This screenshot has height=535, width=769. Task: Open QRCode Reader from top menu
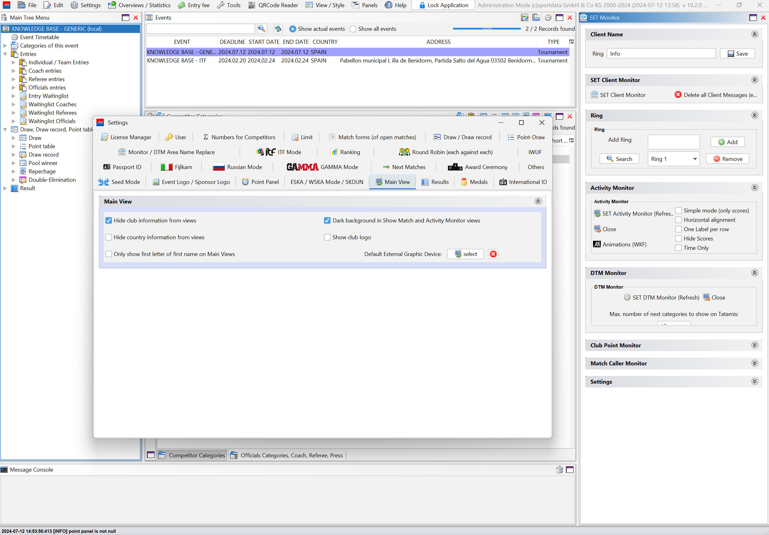273,5
